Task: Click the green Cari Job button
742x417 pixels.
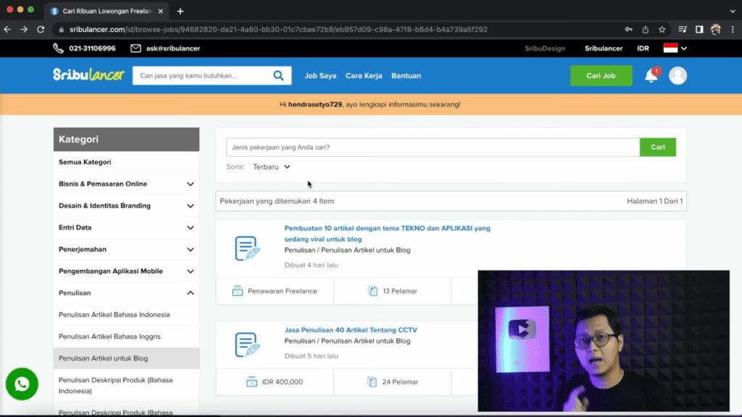Action: (x=601, y=75)
